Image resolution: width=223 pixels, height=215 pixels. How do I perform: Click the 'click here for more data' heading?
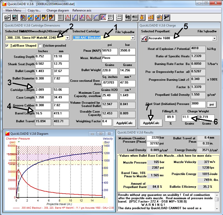(194, 156)
